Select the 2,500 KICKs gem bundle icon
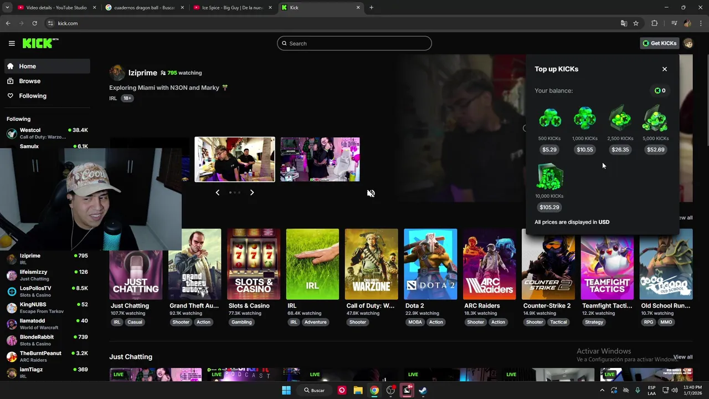The width and height of the screenshot is (709, 399). (x=620, y=118)
